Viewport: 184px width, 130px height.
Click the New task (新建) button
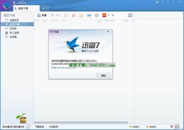point(42,15)
